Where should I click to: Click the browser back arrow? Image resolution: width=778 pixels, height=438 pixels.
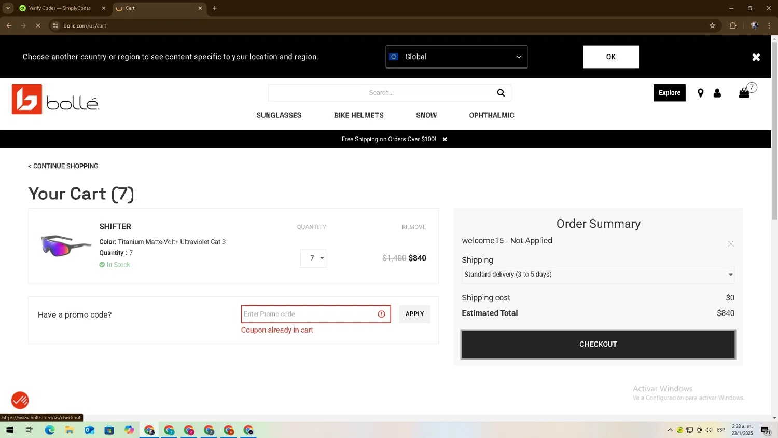(9, 25)
